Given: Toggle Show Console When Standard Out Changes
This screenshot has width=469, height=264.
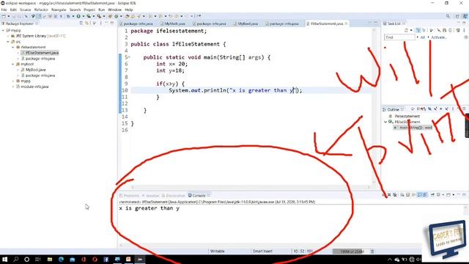Looking at the screenshot, I should (419, 195).
